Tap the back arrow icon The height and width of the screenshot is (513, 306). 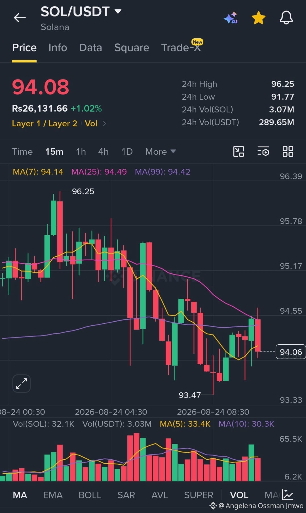click(x=20, y=18)
